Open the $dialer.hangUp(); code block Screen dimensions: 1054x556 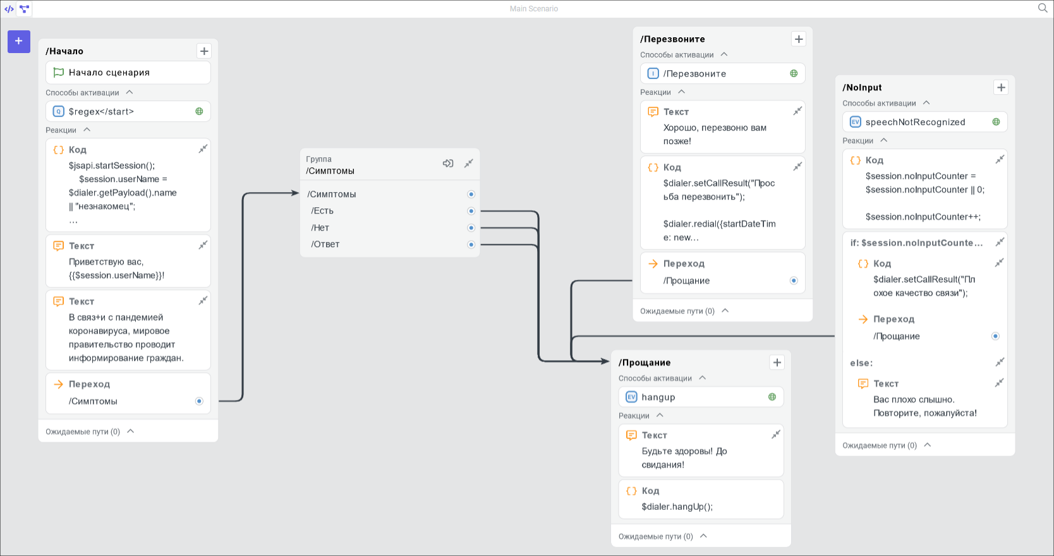(x=701, y=499)
